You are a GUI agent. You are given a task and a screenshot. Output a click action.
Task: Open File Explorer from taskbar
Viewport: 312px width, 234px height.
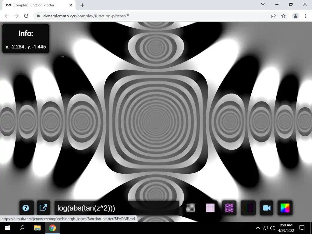pos(37,228)
